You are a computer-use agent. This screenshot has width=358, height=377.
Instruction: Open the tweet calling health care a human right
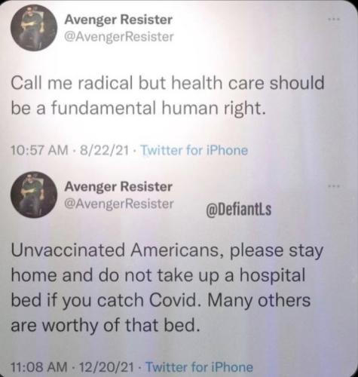point(167,95)
